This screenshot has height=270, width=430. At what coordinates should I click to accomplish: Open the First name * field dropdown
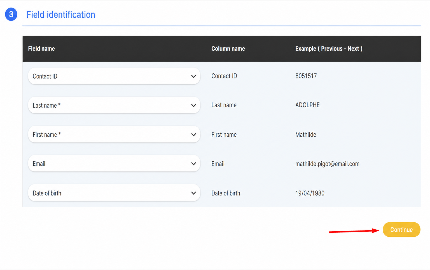(114, 134)
